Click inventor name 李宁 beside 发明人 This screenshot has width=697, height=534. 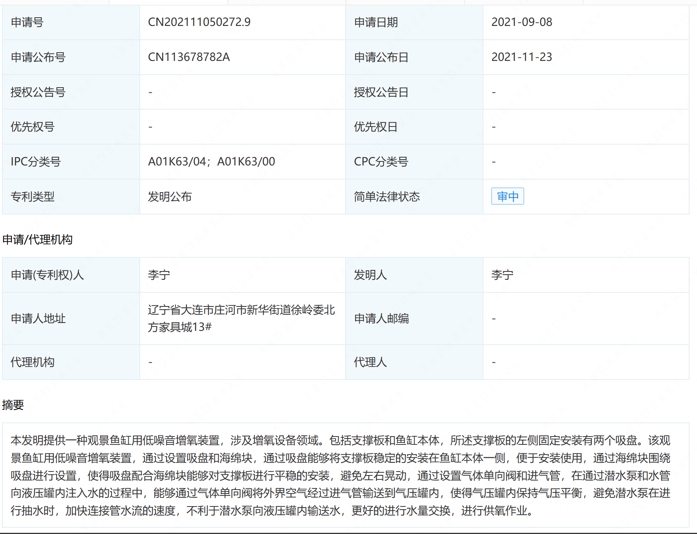tap(502, 275)
